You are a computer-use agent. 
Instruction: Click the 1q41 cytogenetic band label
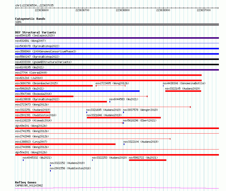pyautogui.click(x=18, y=22)
